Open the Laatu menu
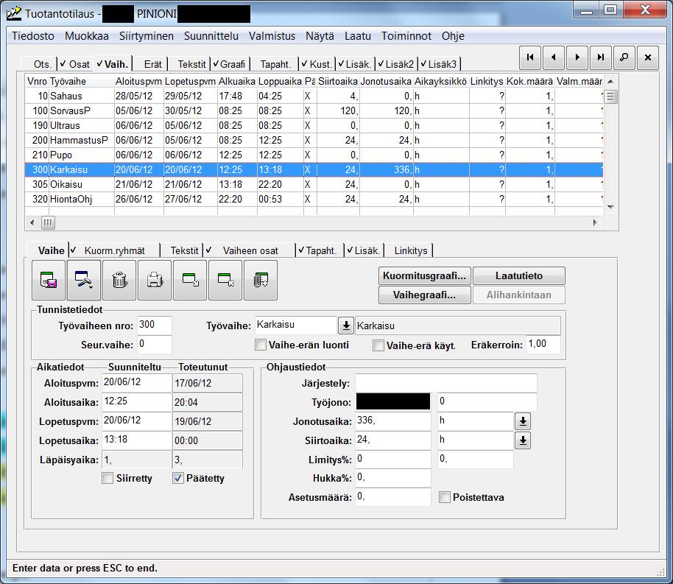This screenshot has width=673, height=584. [358, 36]
